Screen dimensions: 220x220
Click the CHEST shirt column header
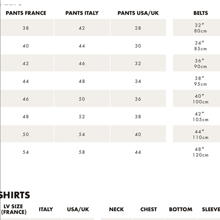click(x=149, y=209)
